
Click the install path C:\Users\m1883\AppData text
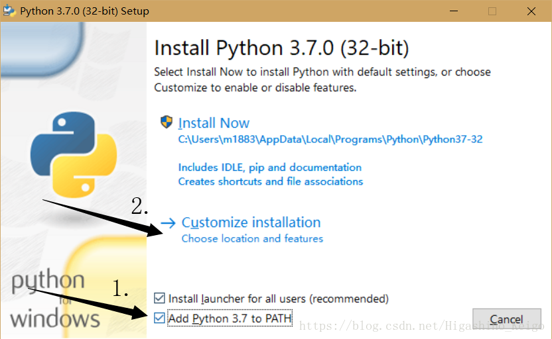tap(330, 140)
